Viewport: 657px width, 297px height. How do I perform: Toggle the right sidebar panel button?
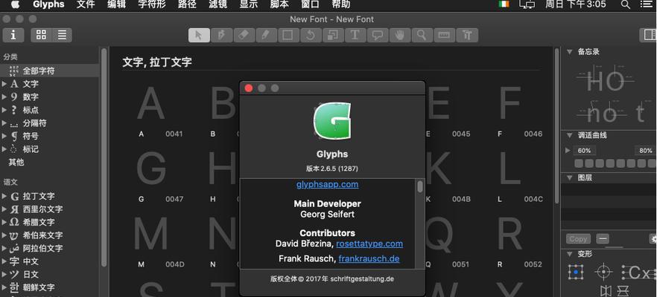coord(648,35)
